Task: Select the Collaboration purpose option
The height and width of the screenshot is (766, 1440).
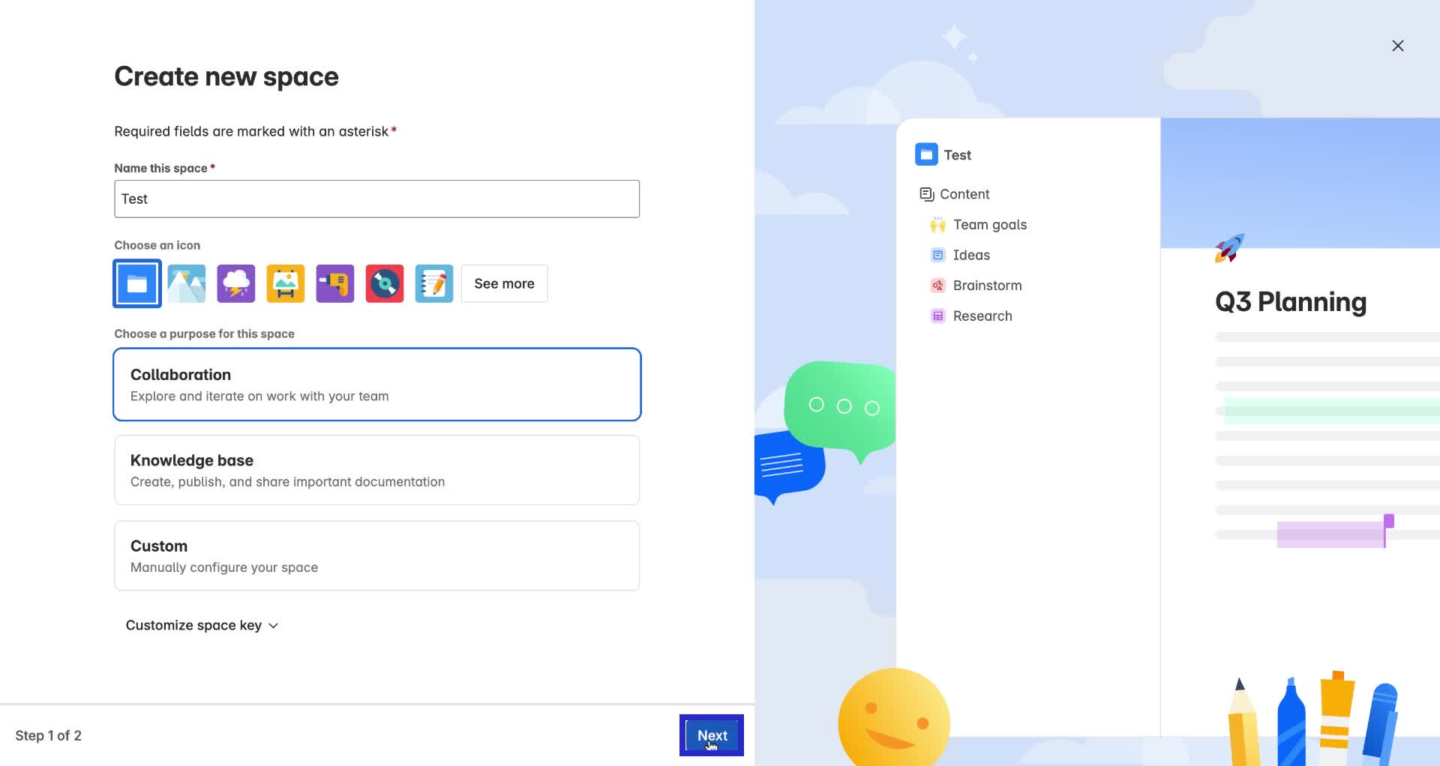Action: pos(376,384)
